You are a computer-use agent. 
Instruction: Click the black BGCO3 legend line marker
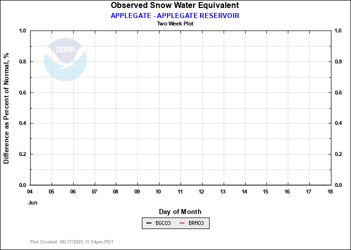[x=149, y=223]
